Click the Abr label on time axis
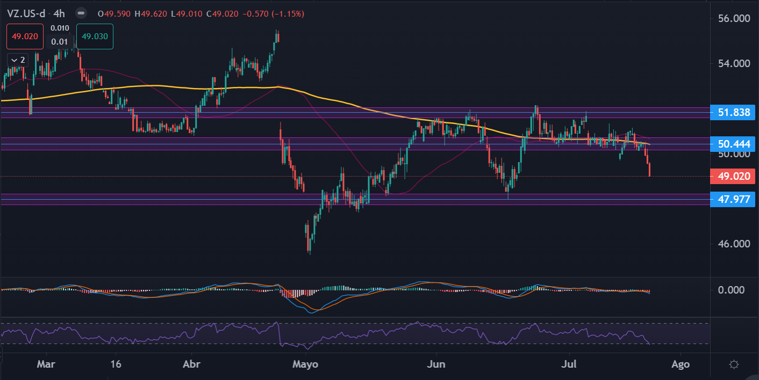Viewport: 759px width, 380px height. [192, 364]
